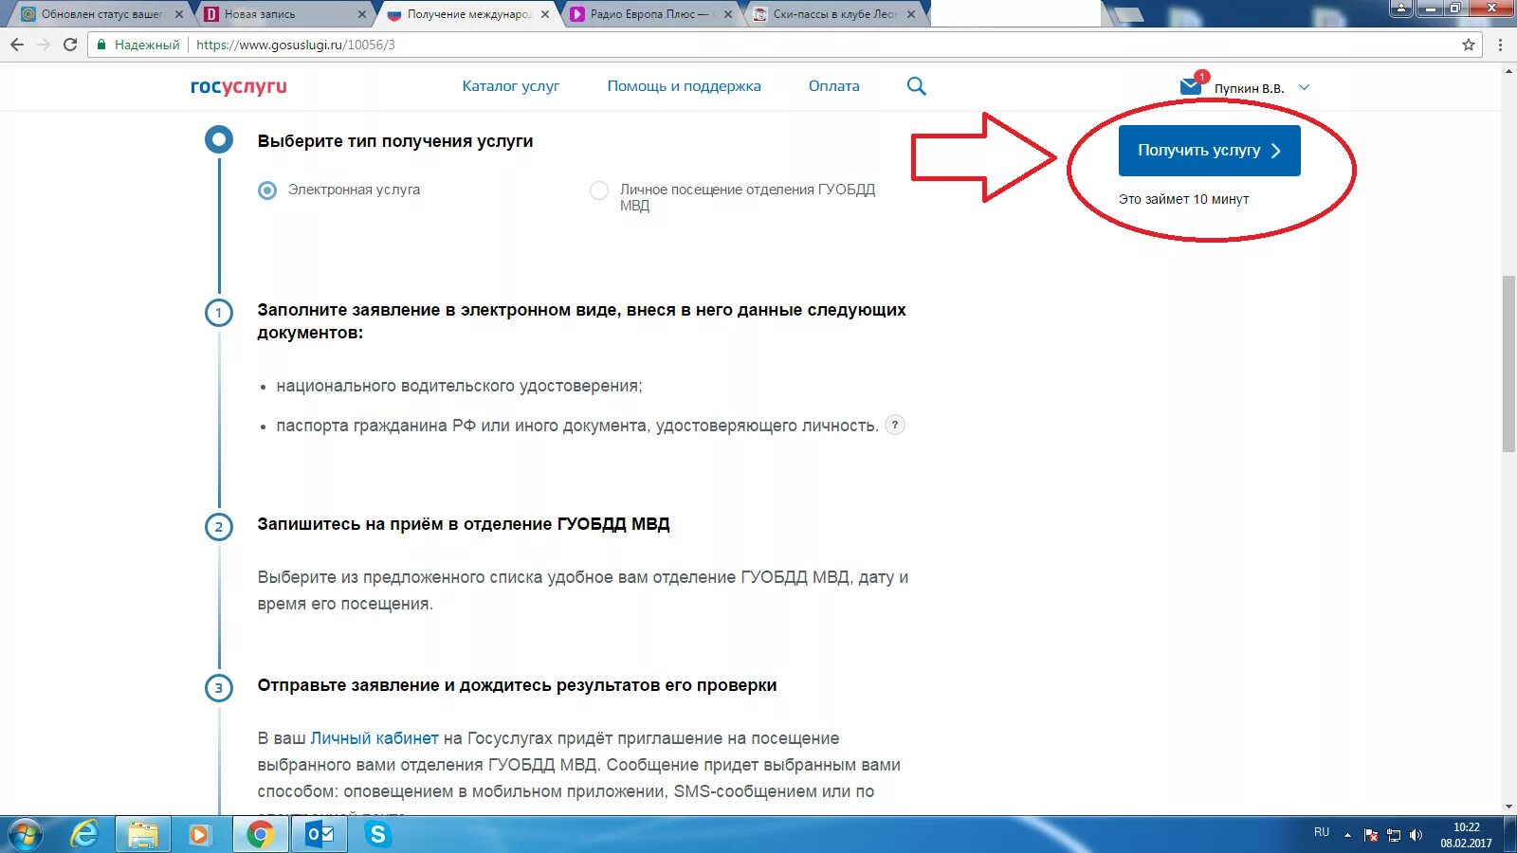Click the RU language indicator
The height and width of the screenshot is (853, 1517).
pos(1322,832)
